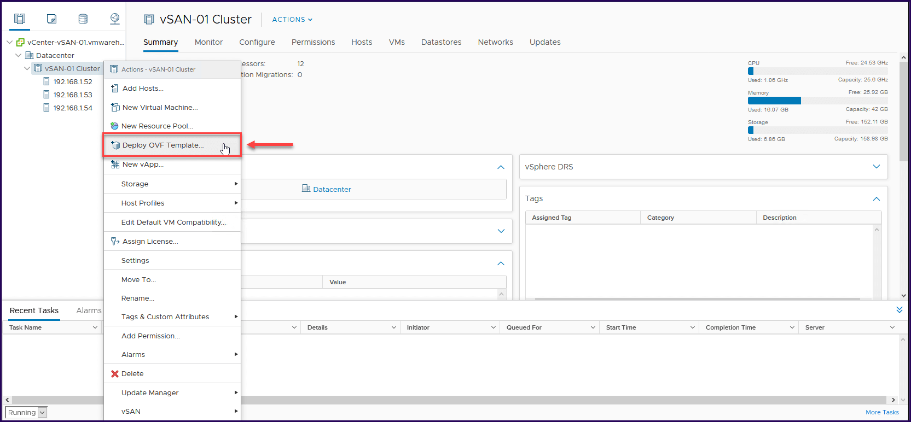The width and height of the screenshot is (911, 422).
Task: Click cluster icon beside vSAN-01 Cluster title
Action: pyautogui.click(x=149, y=19)
